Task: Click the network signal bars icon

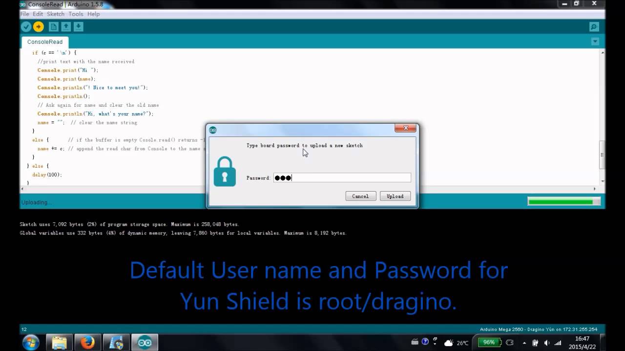Action: [558, 343]
